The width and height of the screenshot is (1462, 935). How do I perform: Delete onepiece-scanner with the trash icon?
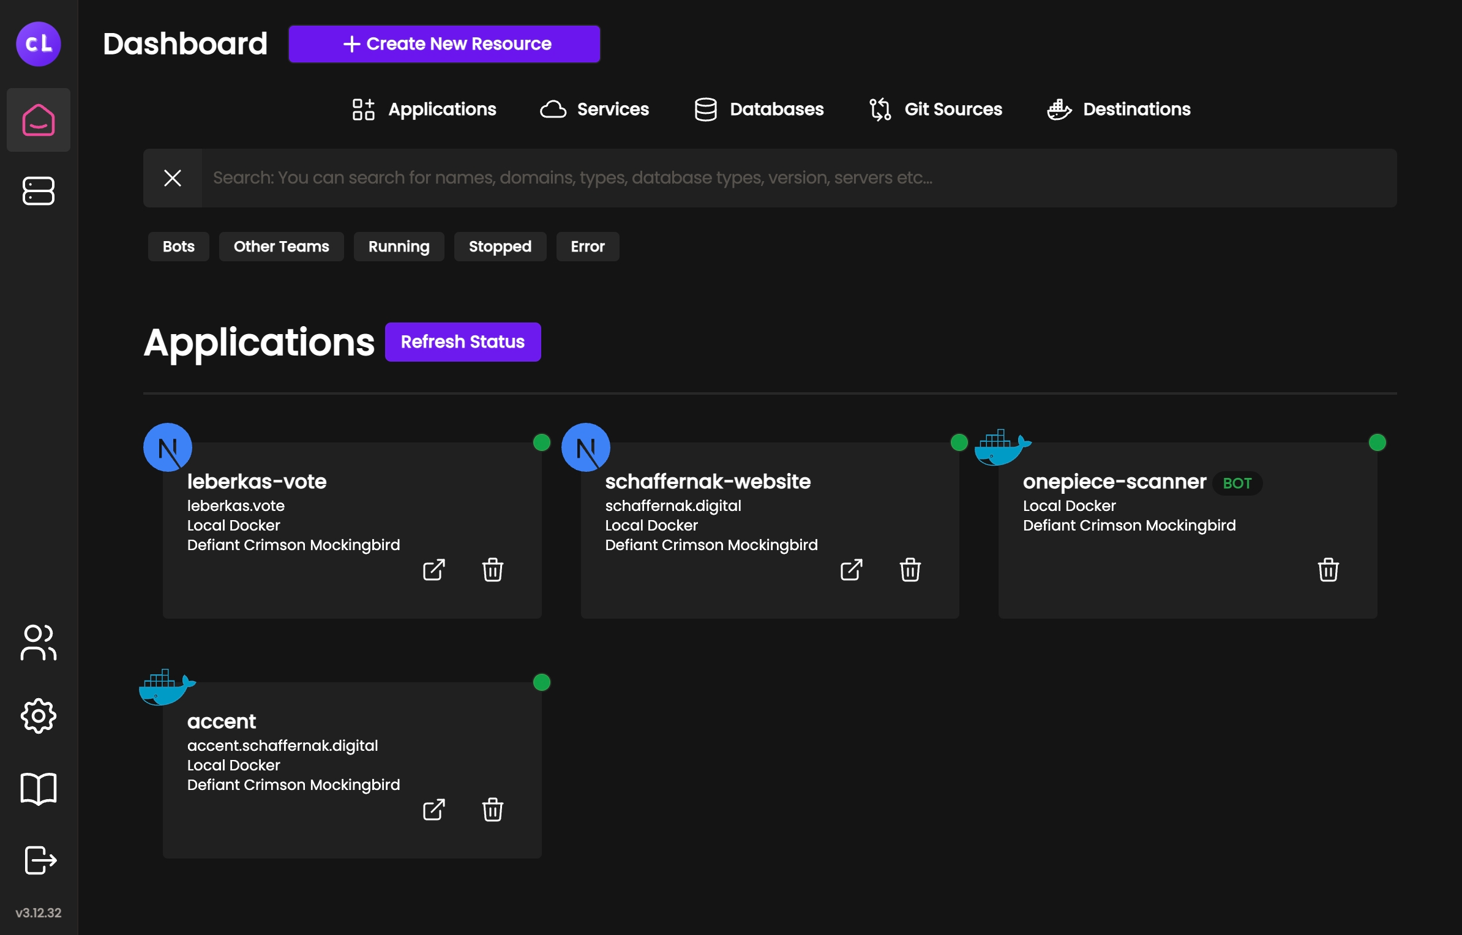1329,570
